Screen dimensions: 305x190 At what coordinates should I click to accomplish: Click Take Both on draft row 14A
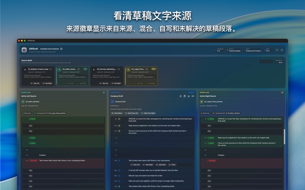point(161,165)
